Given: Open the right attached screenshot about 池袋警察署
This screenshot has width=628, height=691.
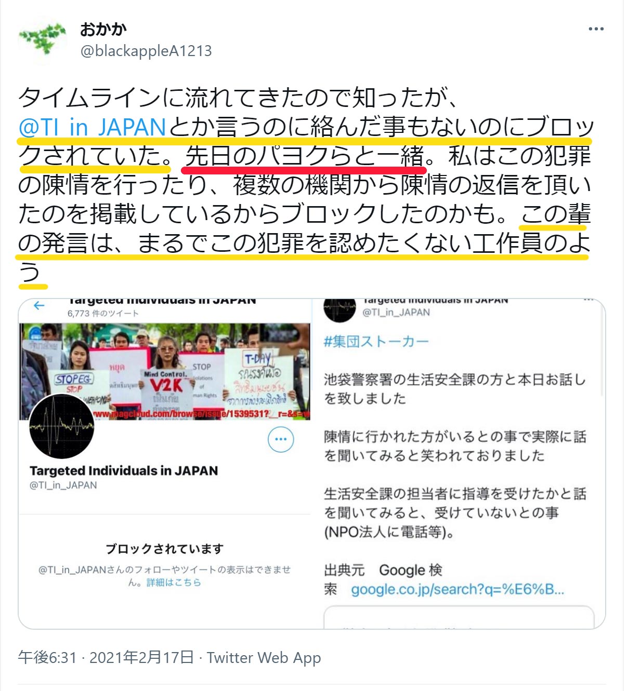Looking at the screenshot, I should click(x=459, y=464).
